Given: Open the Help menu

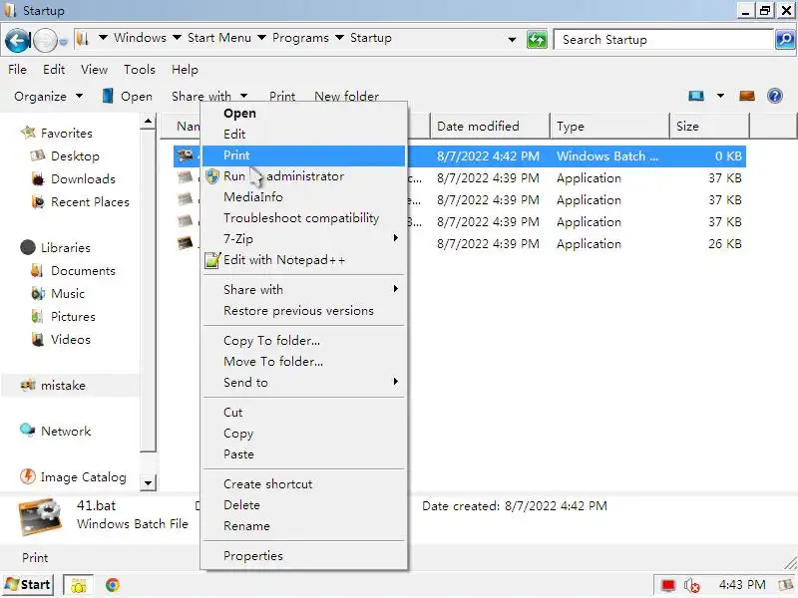Looking at the screenshot, I should (x=185, y=69).
